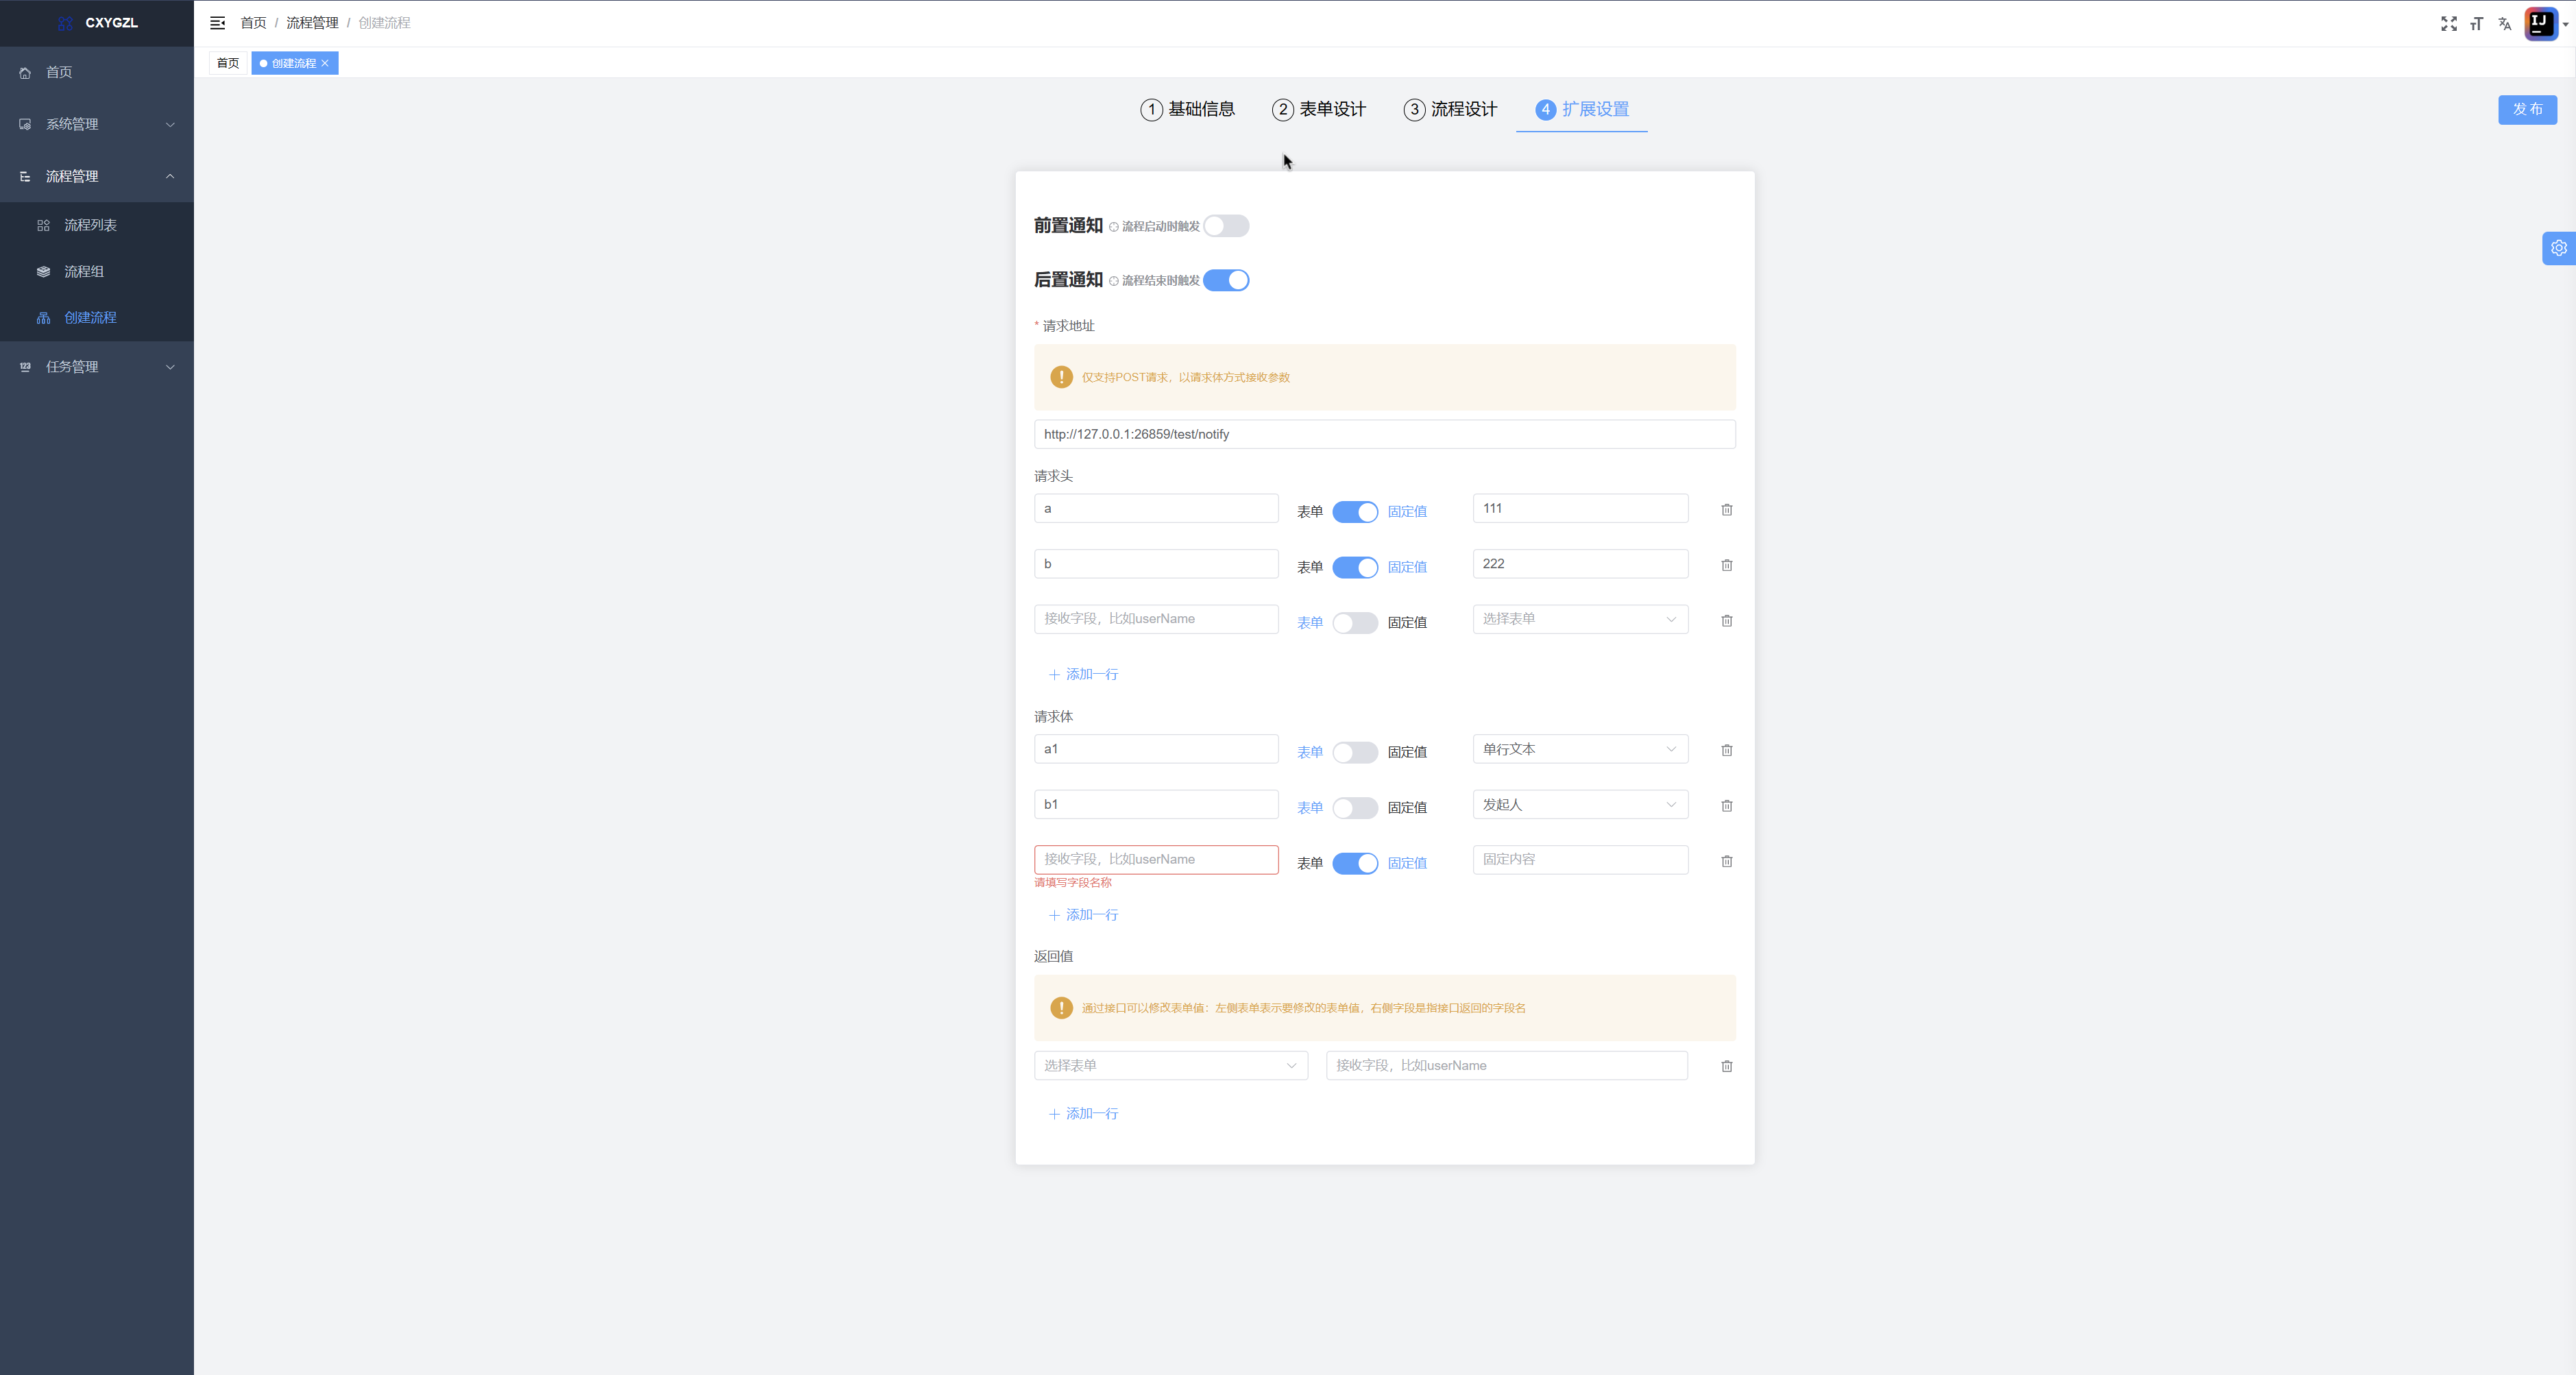Collapse sidebar with hamburger icon
The height and width of the screenshot is (1375, 2576).
pos(217,23)
